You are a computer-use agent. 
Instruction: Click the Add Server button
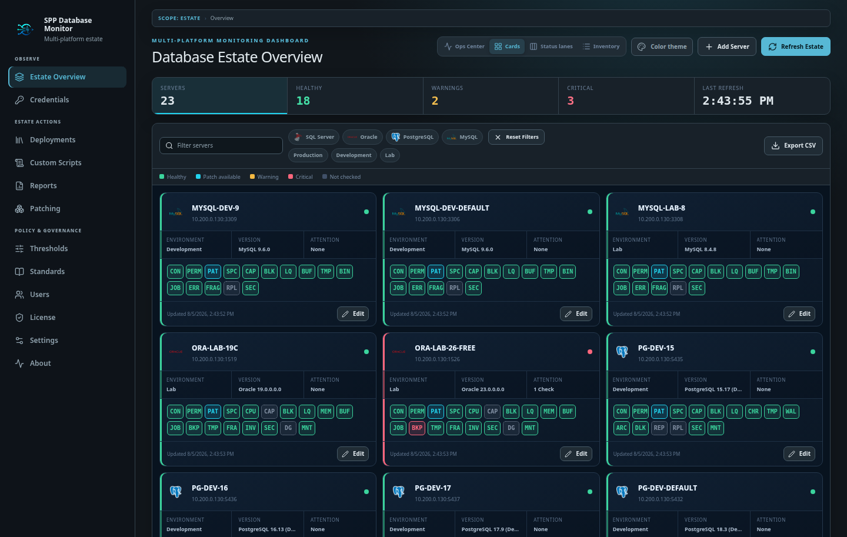pos(727,46)
